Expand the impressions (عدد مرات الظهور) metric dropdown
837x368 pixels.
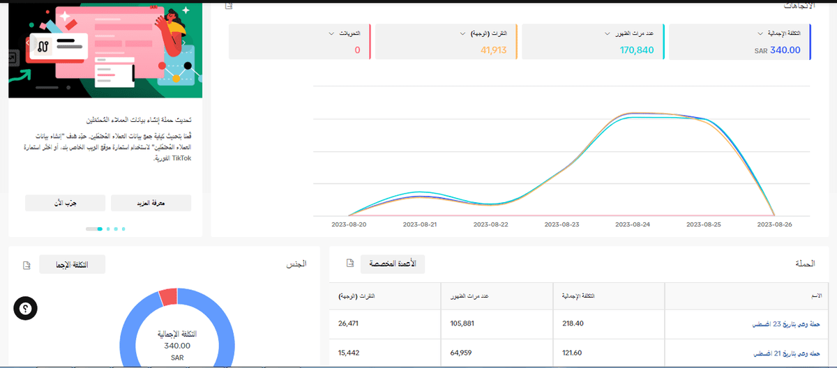(x=608, y=33)
